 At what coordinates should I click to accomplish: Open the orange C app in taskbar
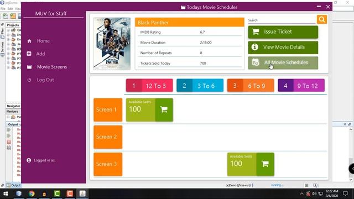(x=70, y=193)
